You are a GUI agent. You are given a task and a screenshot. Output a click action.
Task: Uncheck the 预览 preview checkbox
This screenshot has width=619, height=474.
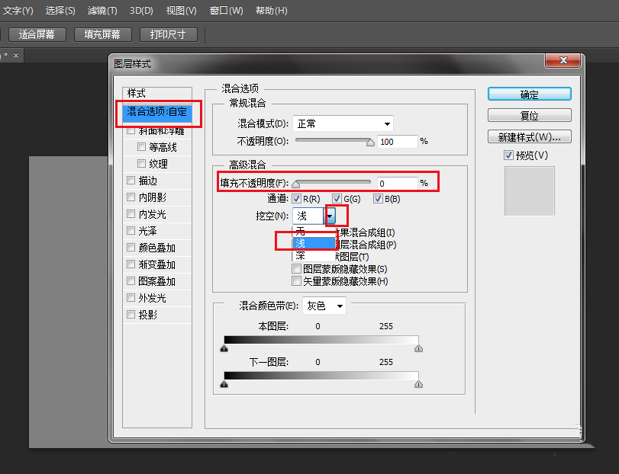[x=508, y=155]
